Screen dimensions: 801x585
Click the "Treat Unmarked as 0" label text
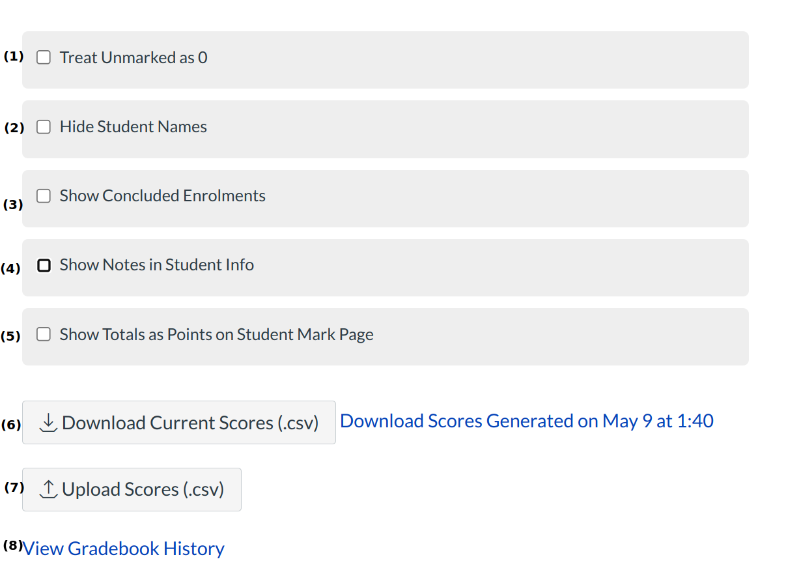pyautogui.click(x=133, y=58)
